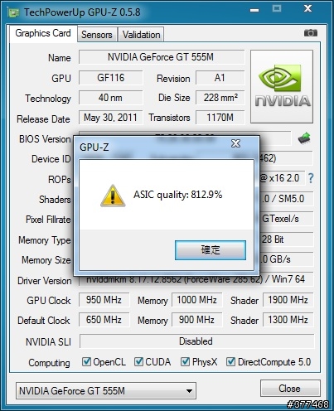Screen dimensions: 334x411
Task: Click the GPU Clock 950 MHz field
Action: [x=104, y=300]
